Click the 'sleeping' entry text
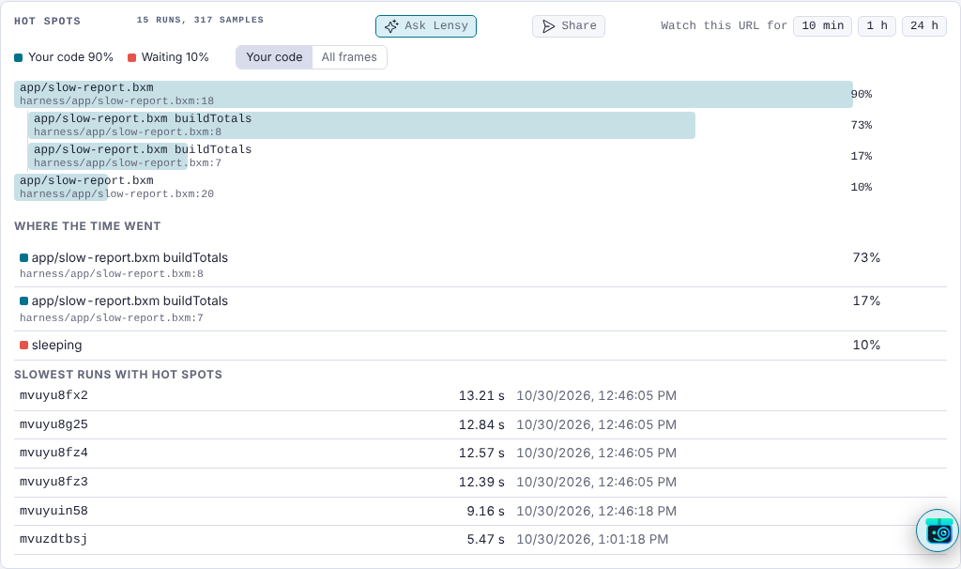The height and width of the screenshot is (569, 961). pos(56,346)
